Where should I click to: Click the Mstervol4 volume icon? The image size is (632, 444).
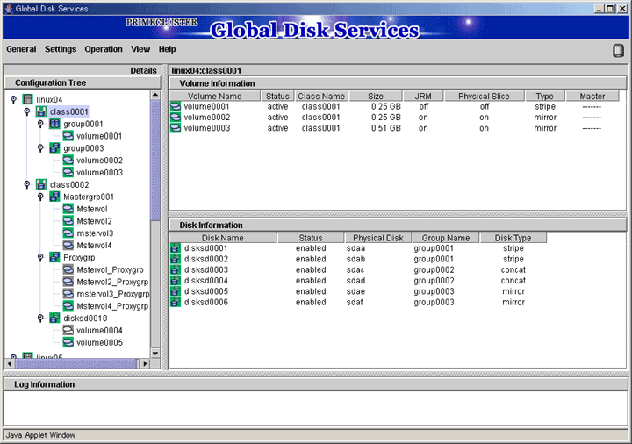click(68, 245)
